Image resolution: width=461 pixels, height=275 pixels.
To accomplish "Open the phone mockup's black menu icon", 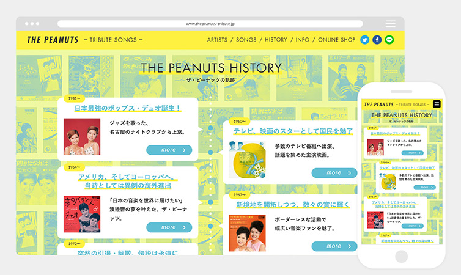I will [437, 105].
